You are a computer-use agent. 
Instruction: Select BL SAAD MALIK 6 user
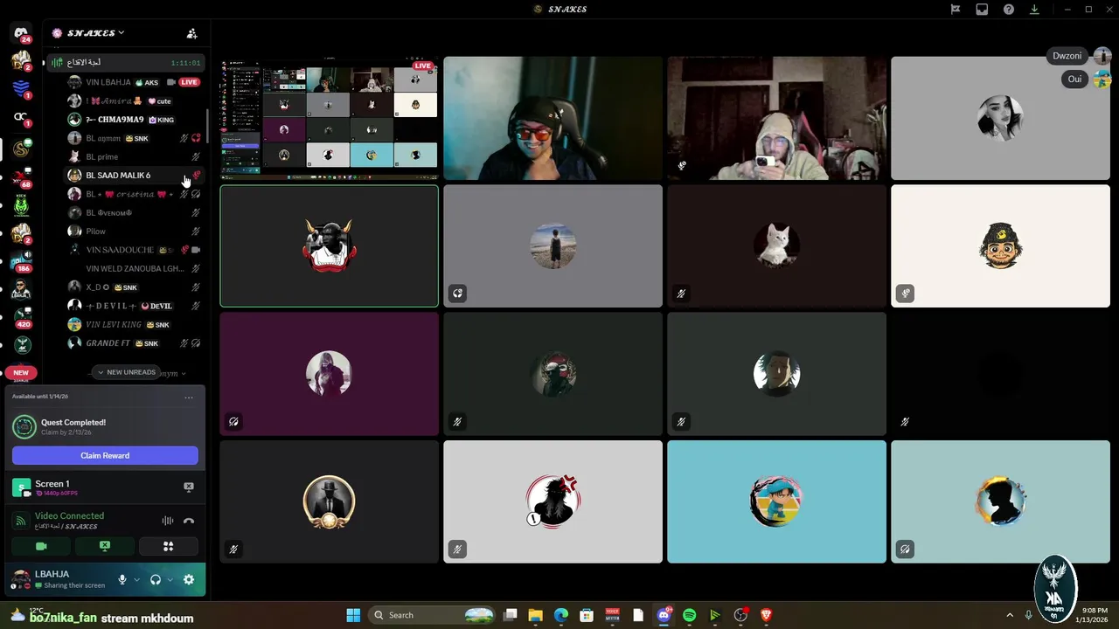(x=136, y=176)
